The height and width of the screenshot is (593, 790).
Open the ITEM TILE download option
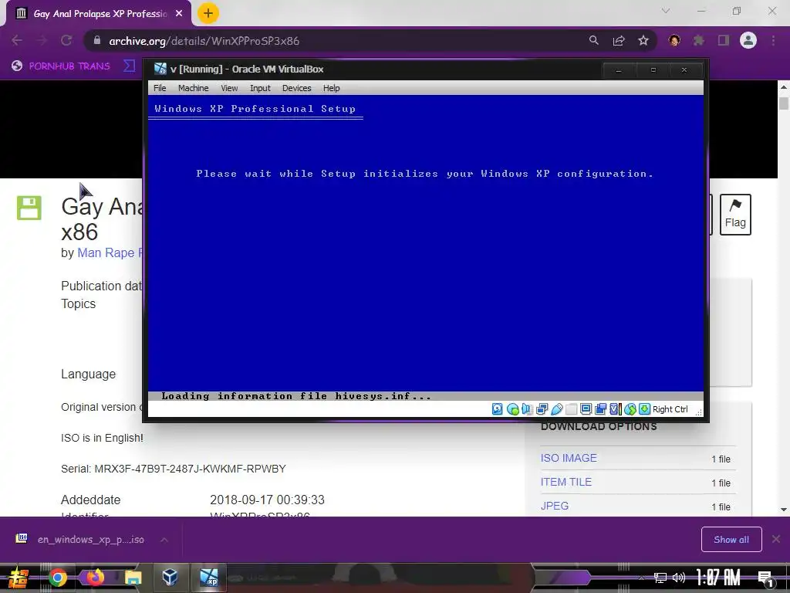click(x=566, y=482)
